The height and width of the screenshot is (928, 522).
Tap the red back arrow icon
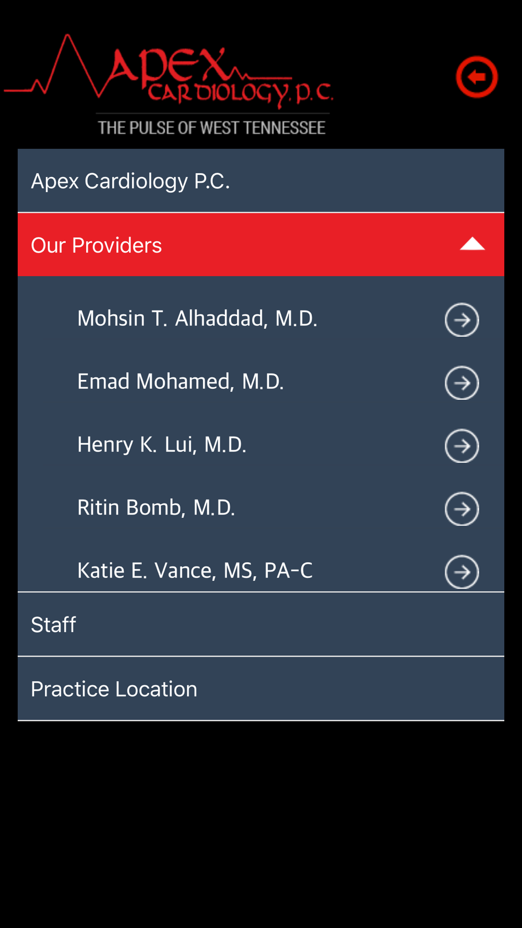click(477, 77)
